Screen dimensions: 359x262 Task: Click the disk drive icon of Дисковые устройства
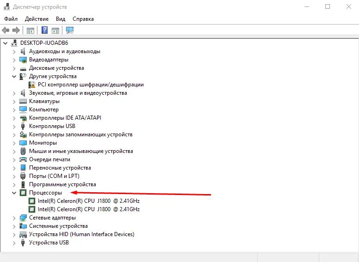[23, 68]
